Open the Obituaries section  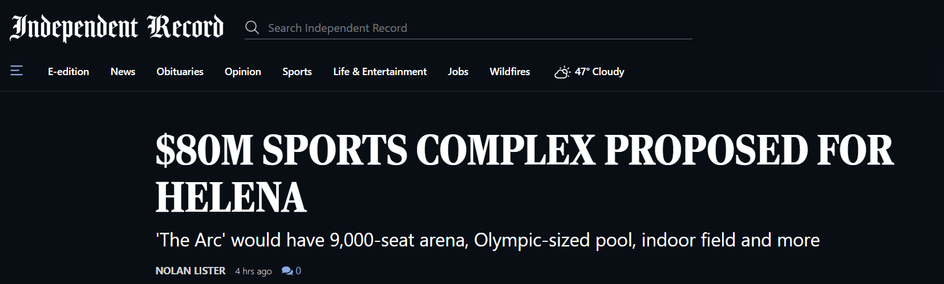(x=180, y=72)
